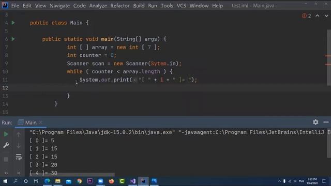The height and width of the screenshot is (186, 331).
Task: Open Firefox from taskbar
Action: click(x=111, y=181)
